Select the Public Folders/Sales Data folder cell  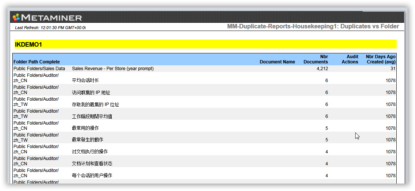pyautogui.click(x=39, y=69)
